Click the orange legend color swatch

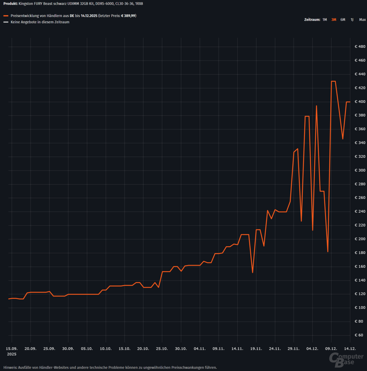(5, 16)
